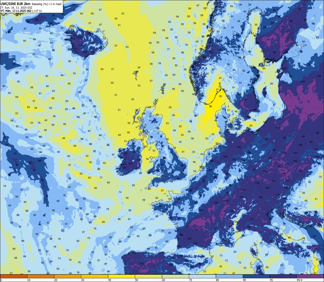Click the 30–40 golden legend swatch
Viewport: 324px width, 282px height.
pos(94,276)
